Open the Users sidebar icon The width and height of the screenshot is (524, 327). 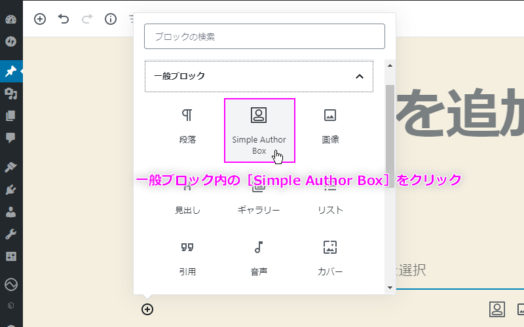click(10, 212)
